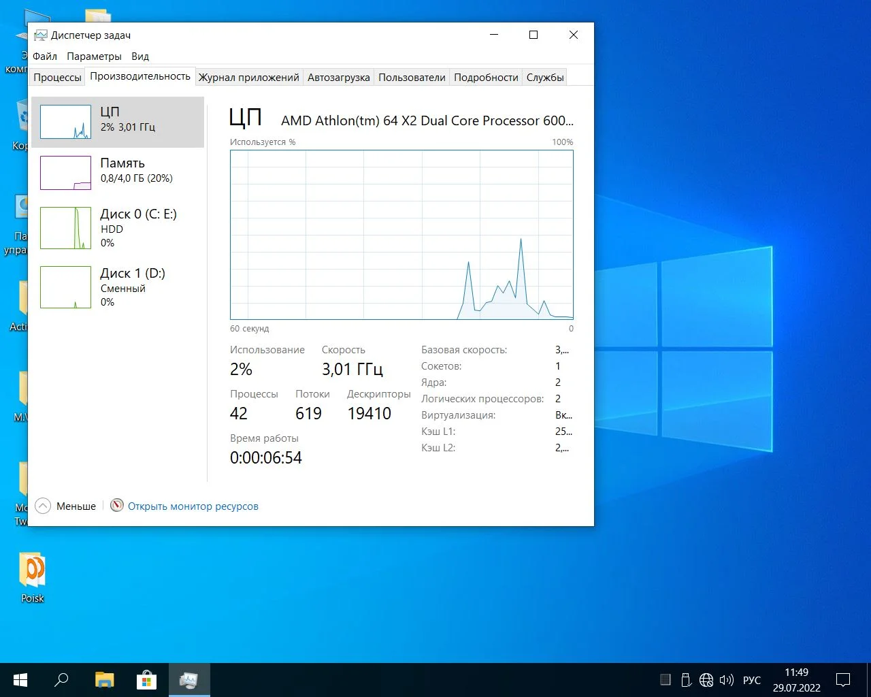
Task: Open the Открыть монитор ресурсов link
Action: 193,506
